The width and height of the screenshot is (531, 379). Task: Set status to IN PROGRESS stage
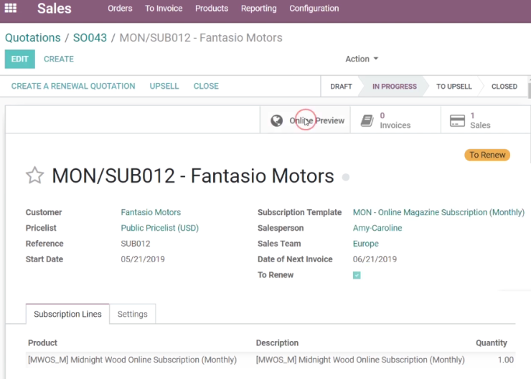[395, 87]
